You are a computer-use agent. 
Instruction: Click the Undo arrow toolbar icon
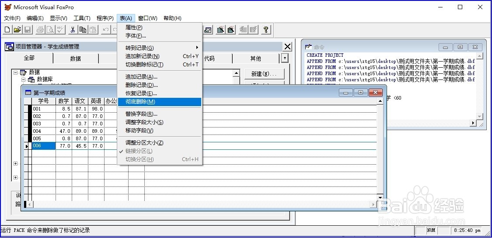pyautogui.click(x=106, y=30)
